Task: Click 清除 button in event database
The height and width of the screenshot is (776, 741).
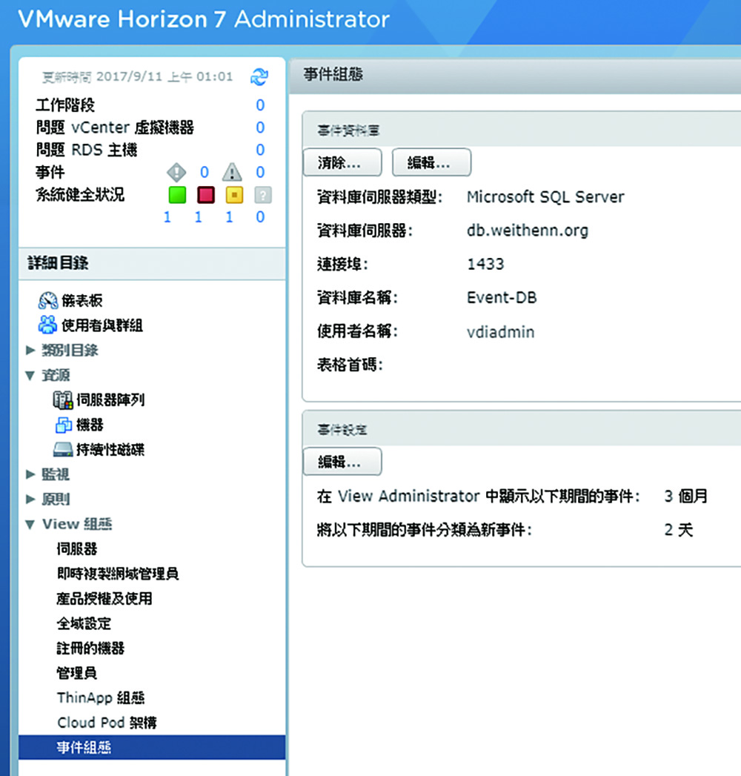Action: [342, 162]
